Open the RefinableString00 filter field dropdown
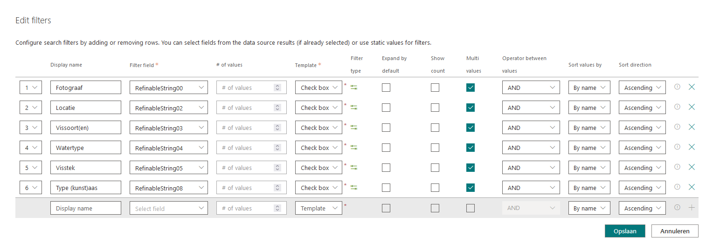713x244 pixels. [169, 88]
